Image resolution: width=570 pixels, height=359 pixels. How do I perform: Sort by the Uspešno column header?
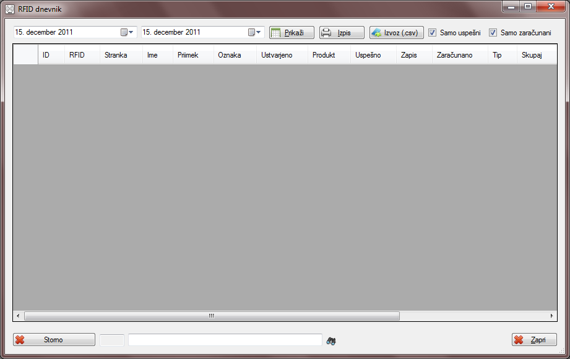tap(373, 55)
